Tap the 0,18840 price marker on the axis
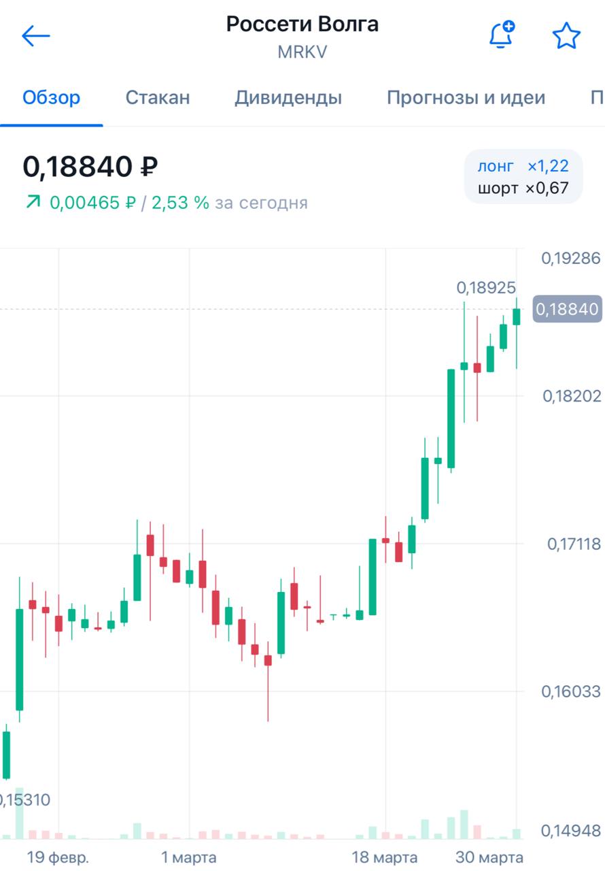The width and height of the screenshot is (605, 871). (567, 310)
